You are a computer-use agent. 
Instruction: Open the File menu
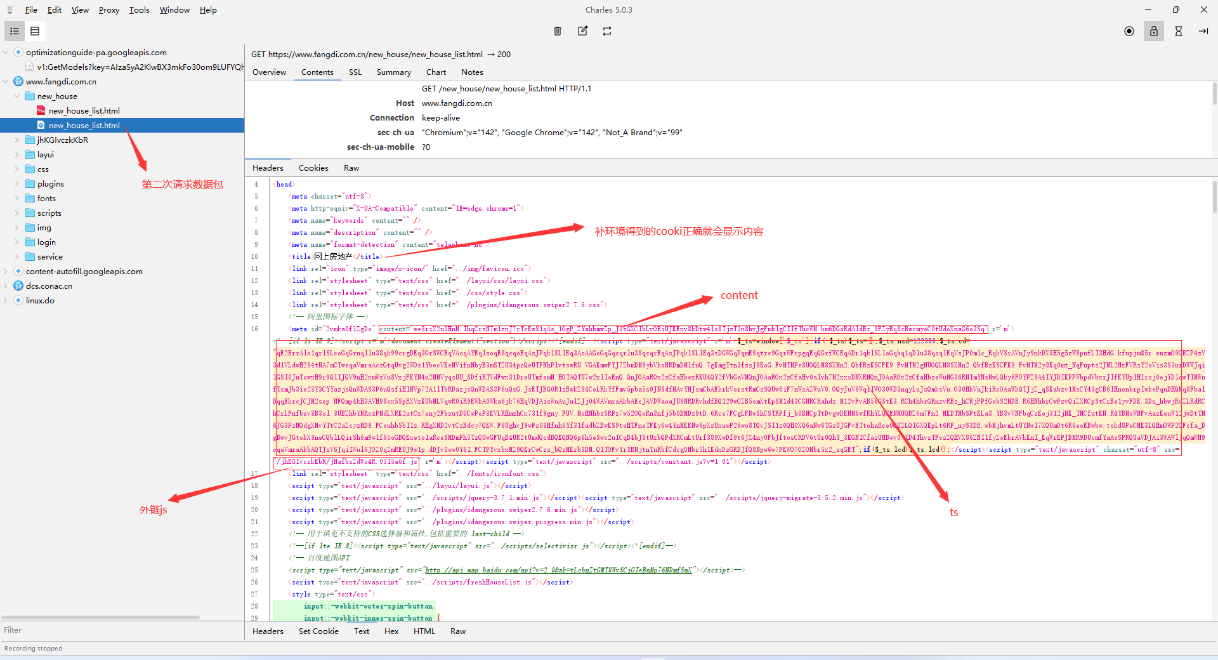pos(31,10)
